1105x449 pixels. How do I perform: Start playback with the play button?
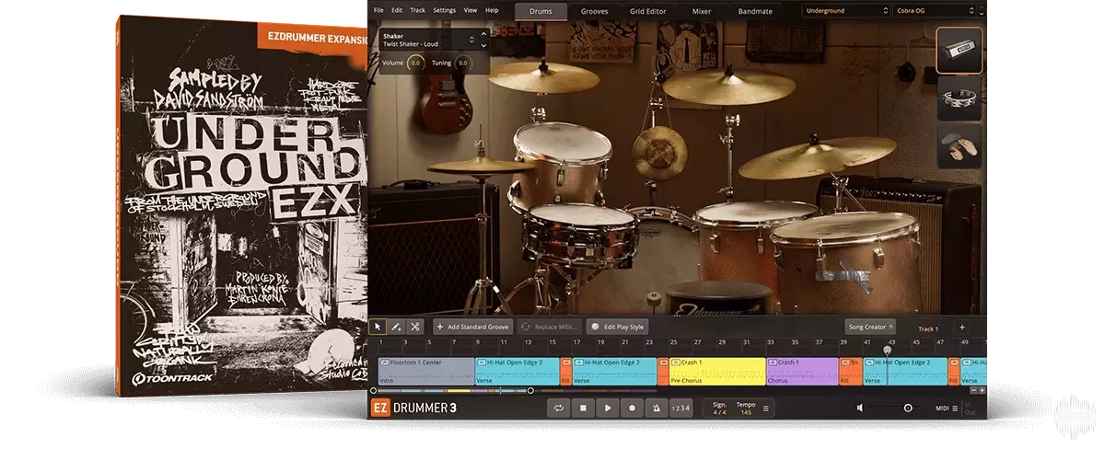click(x=608, y=408)
